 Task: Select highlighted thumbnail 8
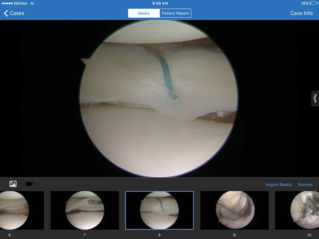159,210
